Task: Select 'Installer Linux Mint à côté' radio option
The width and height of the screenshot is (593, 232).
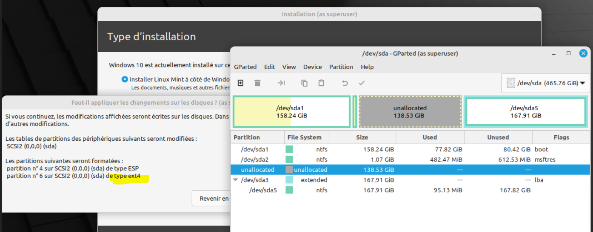Action: (125, 79)
